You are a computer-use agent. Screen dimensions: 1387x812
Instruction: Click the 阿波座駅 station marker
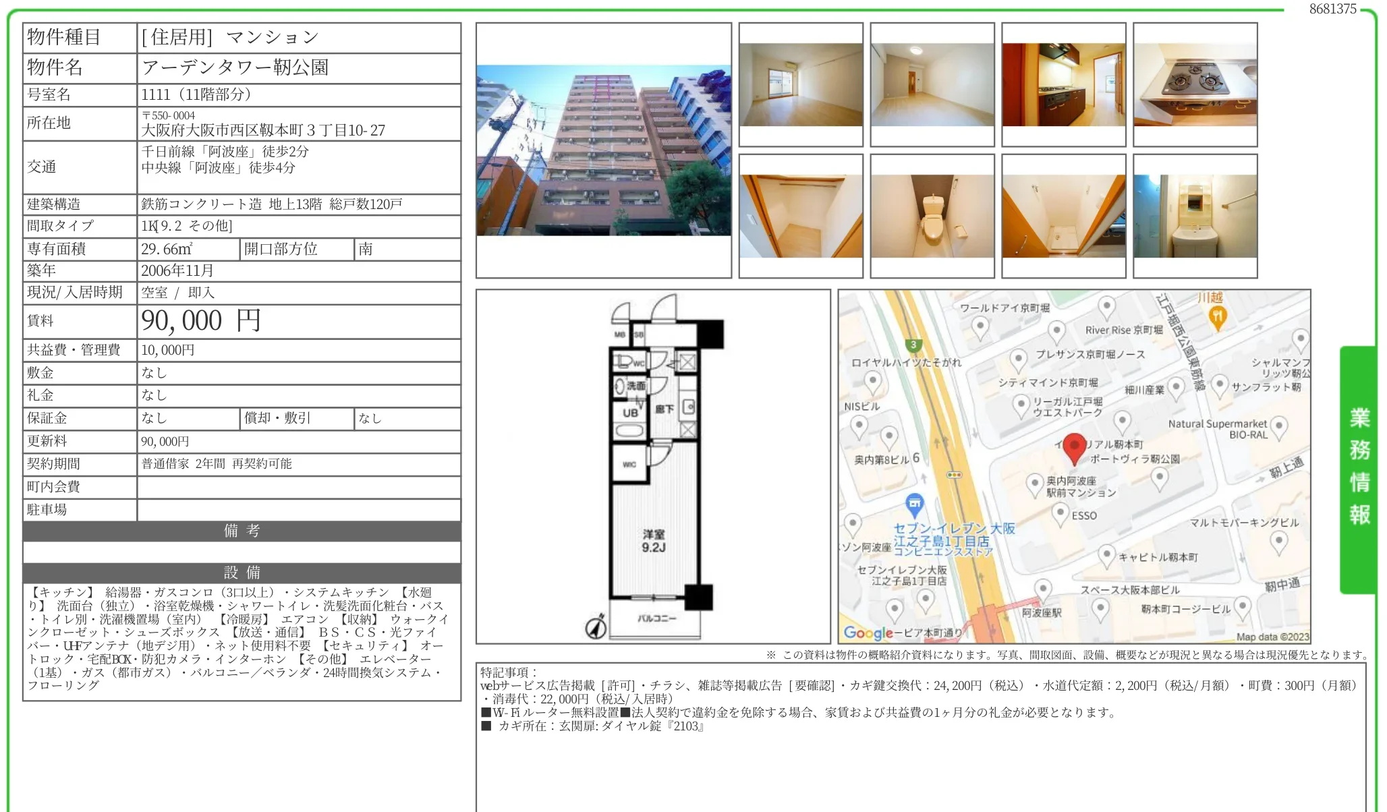click(x=1043, y=589)
